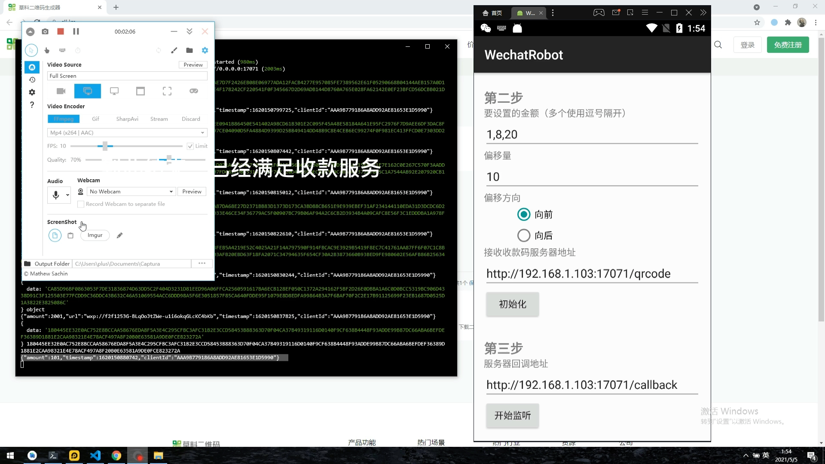Switch to the 首页 tab in emulator
This screenshot has height=464, width=825.
(492, 12)
